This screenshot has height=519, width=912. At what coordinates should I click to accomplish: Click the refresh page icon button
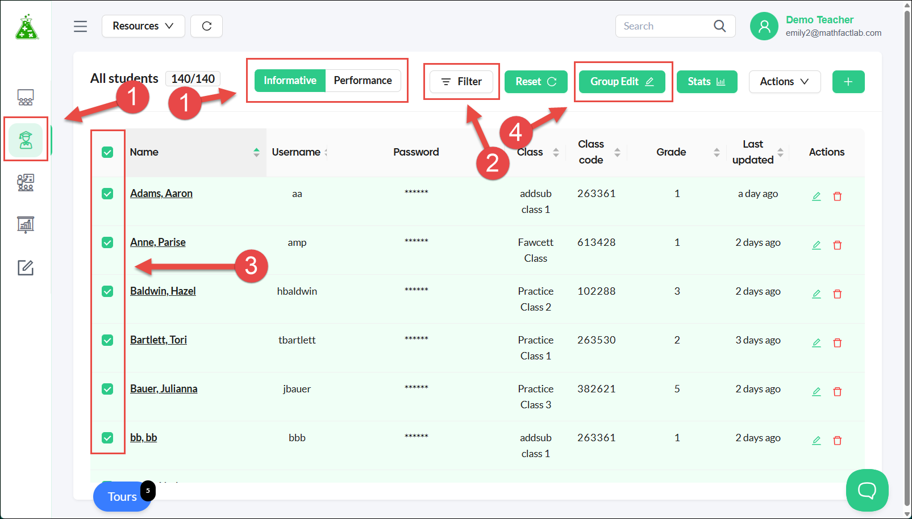point(207,26)
